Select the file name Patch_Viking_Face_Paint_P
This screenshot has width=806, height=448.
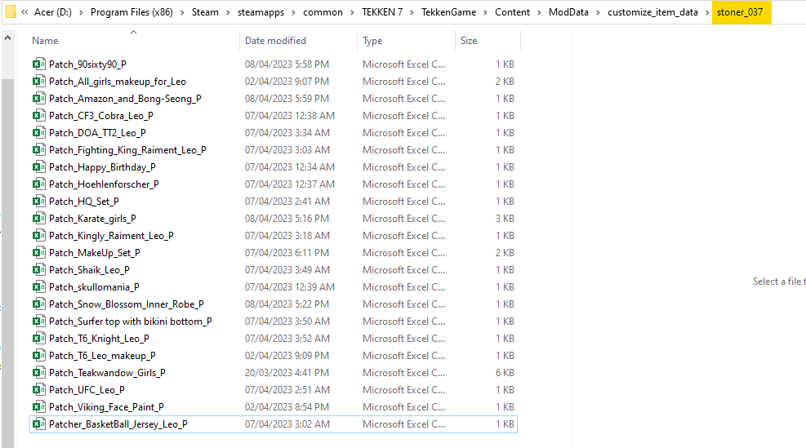106,407
